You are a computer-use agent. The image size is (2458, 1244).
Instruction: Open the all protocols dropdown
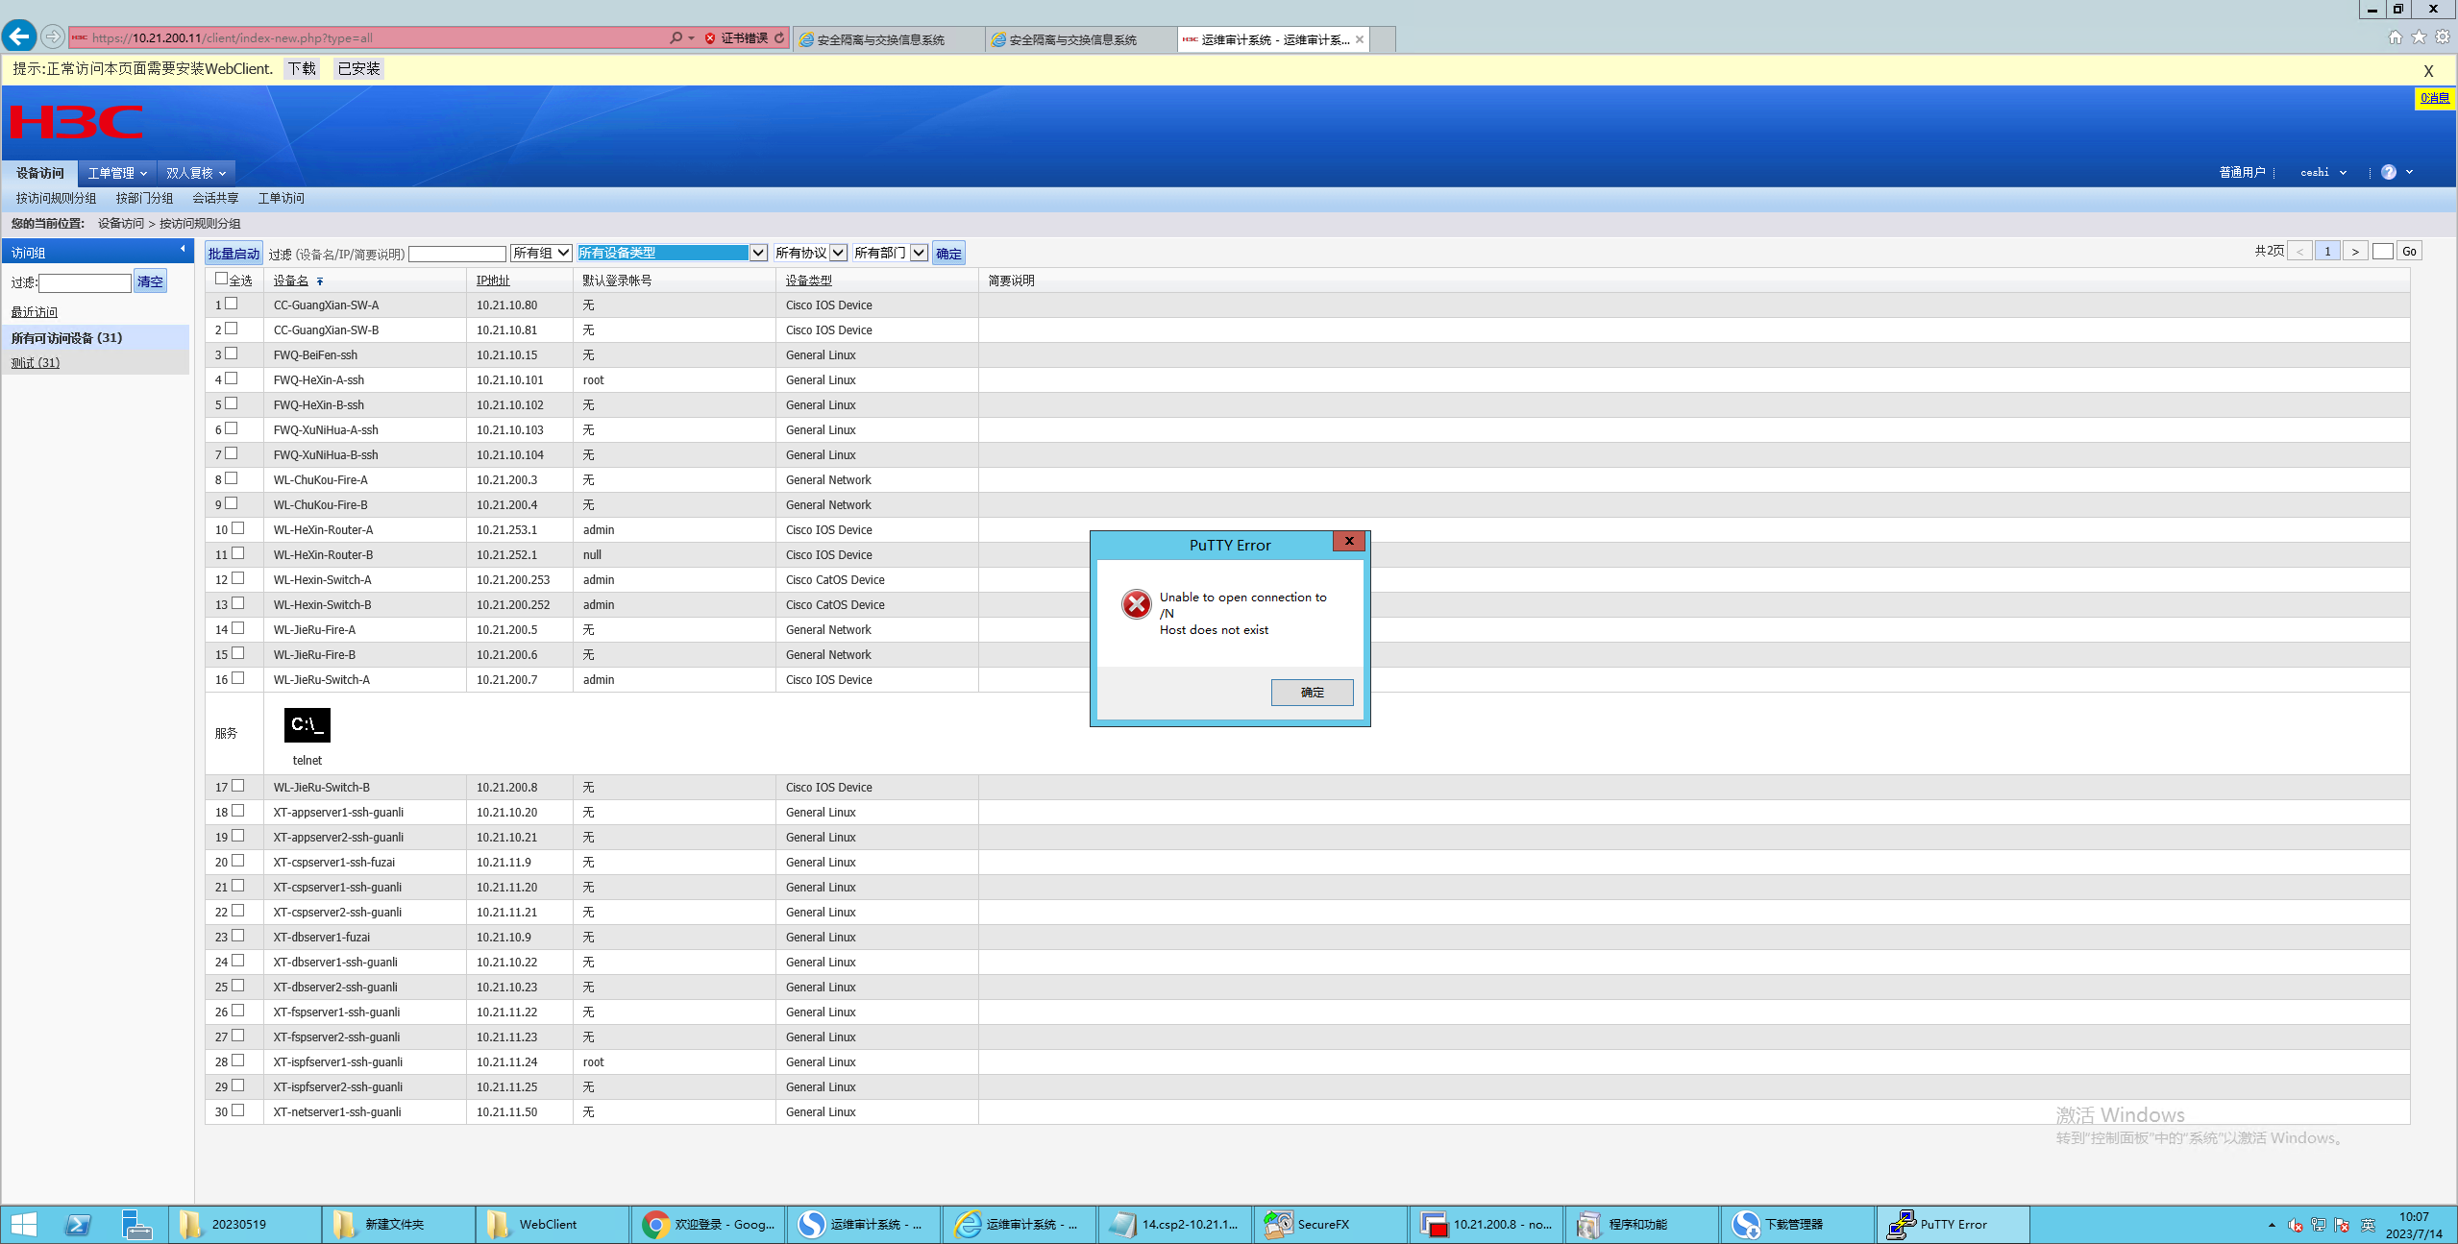(x=810, y=253)
